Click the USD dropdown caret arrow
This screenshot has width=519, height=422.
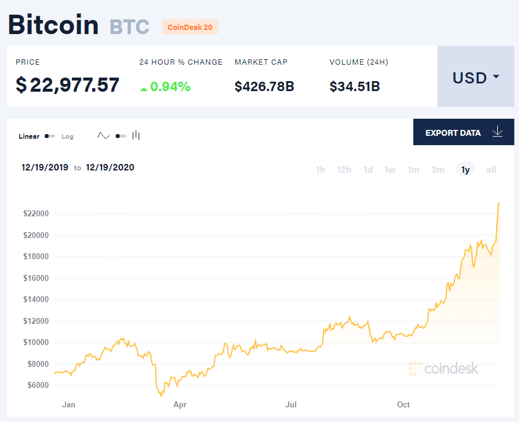pyautogui.click(x=496, y=77)
